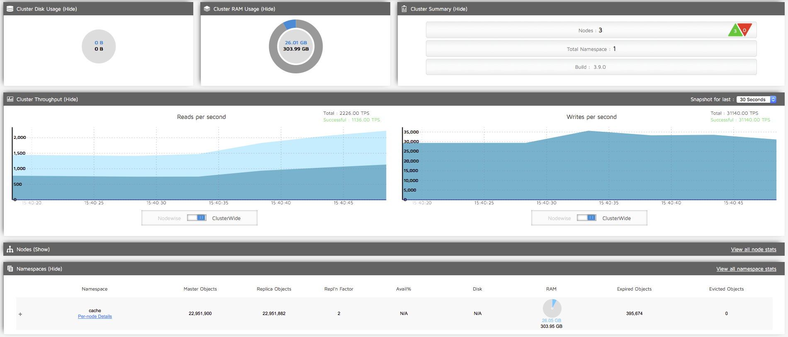This screenshot has height=337, width=788.
Task: Click the Master Objects column header
Action: pos(200,289)
